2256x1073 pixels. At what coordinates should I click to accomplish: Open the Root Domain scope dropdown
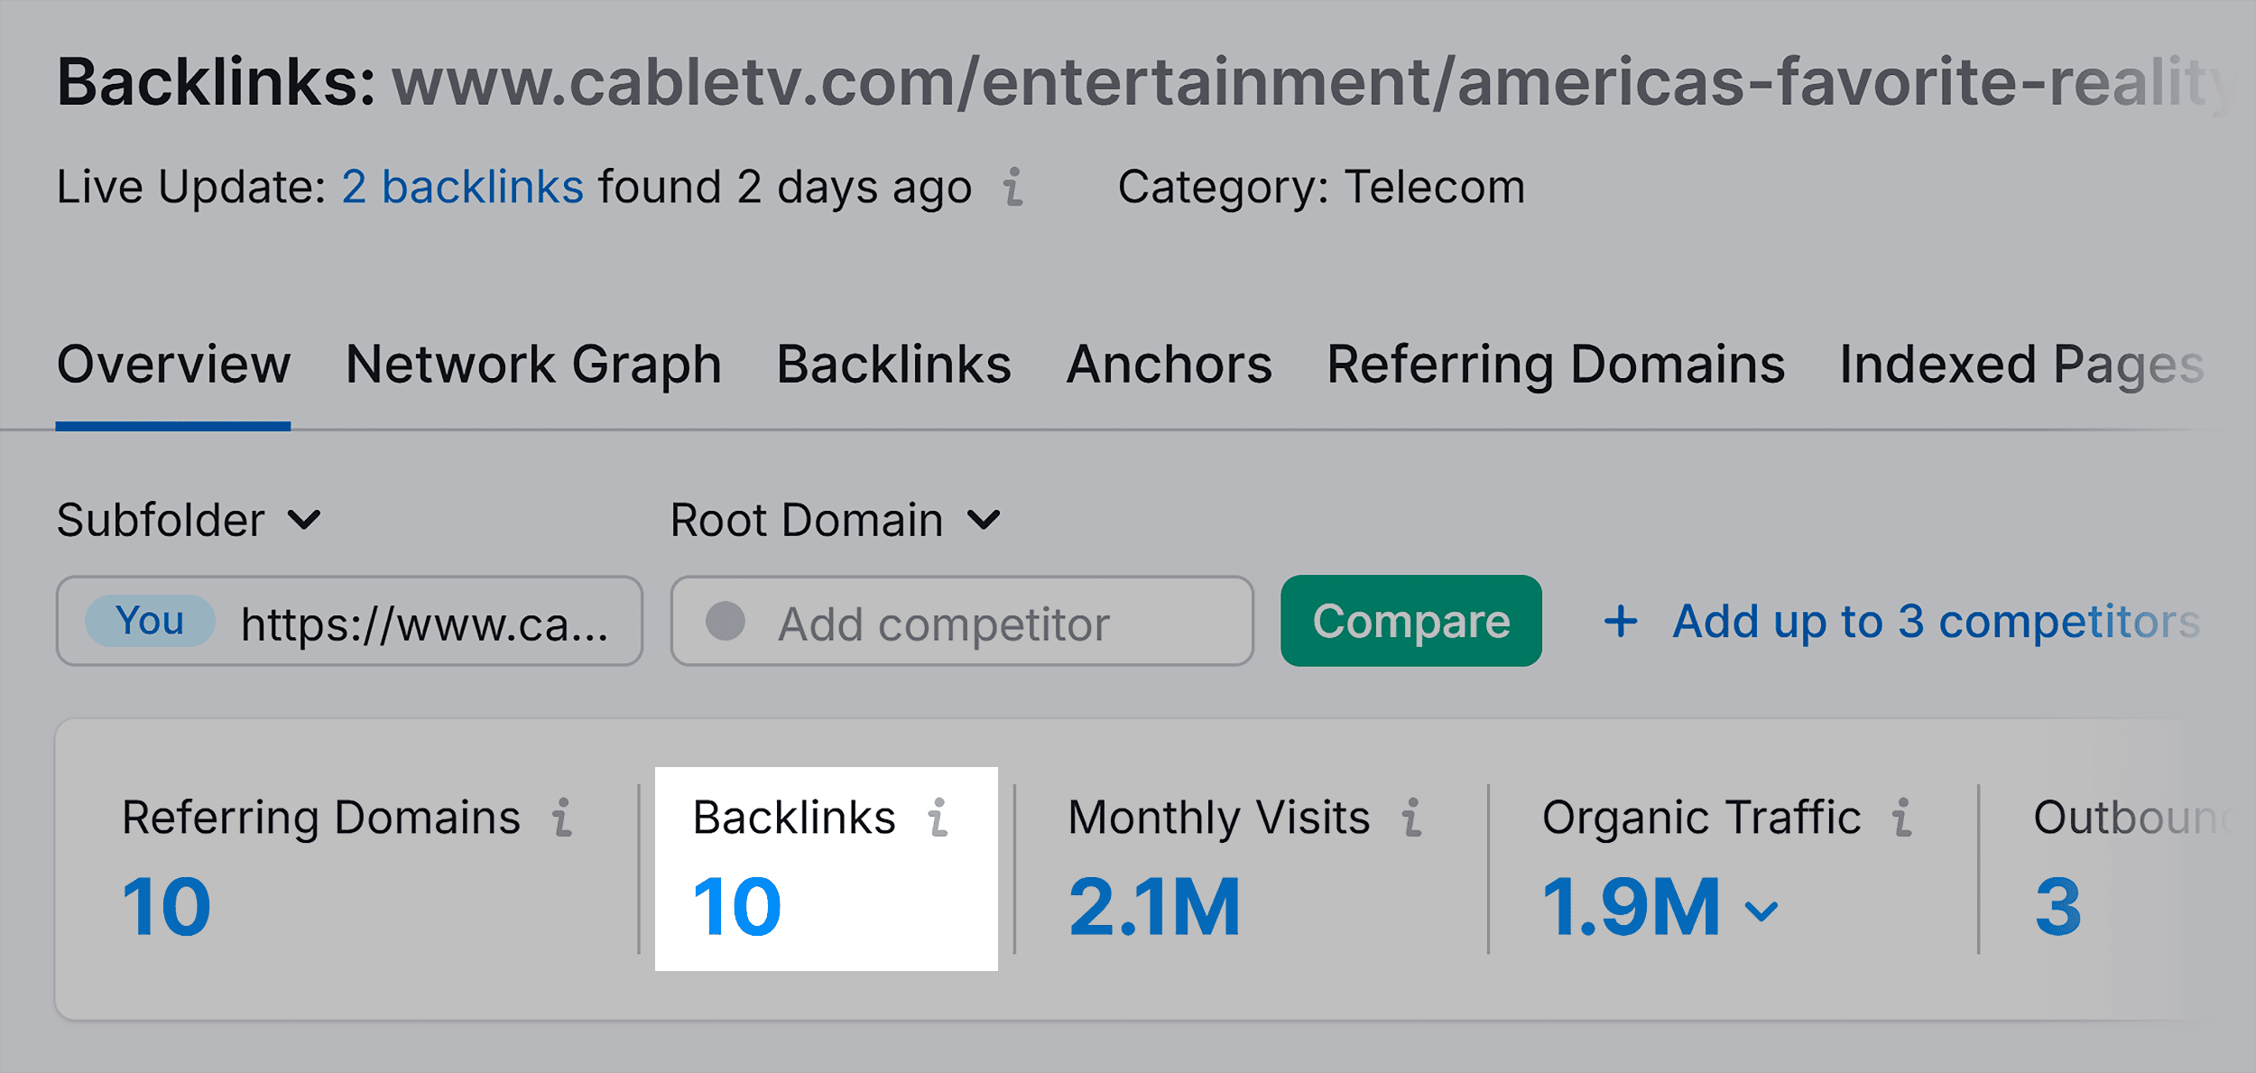point(835,519)
